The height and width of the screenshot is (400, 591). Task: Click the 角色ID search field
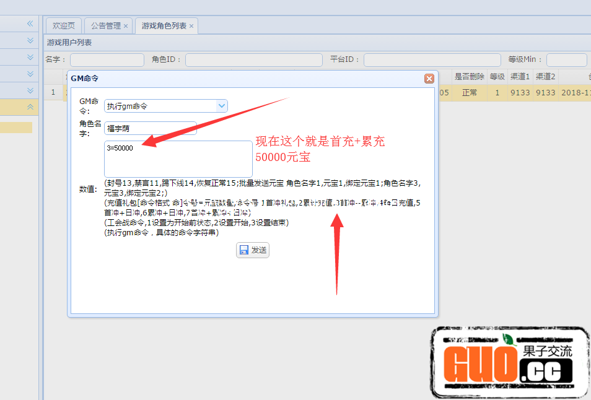[x=253, y=60]
